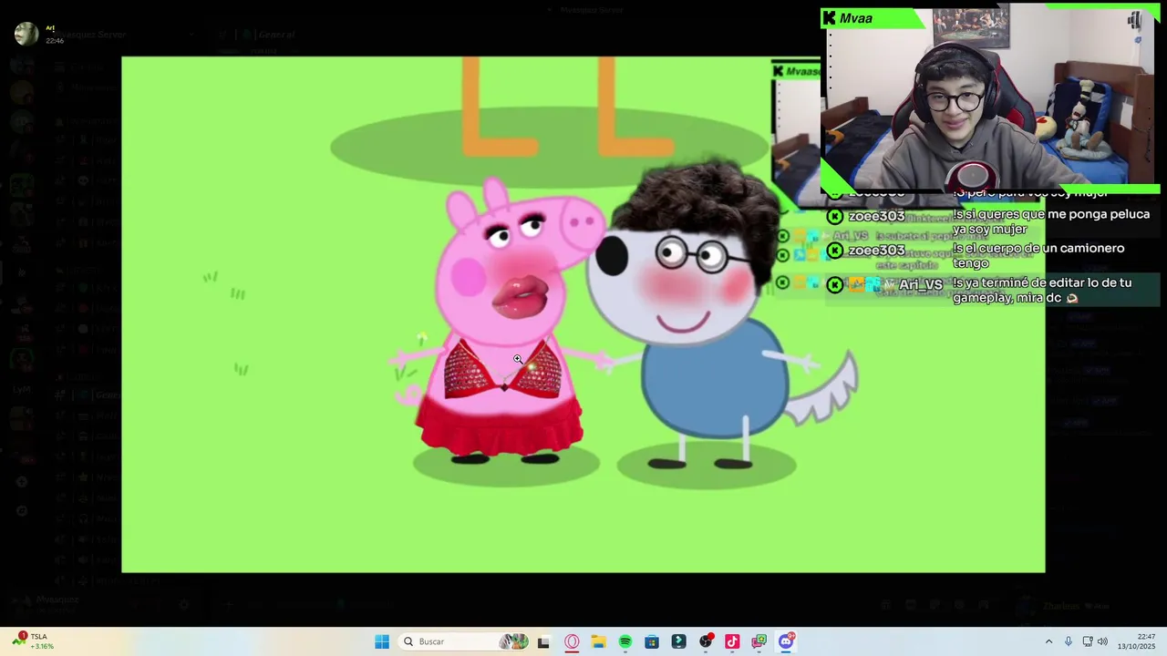Open the volume control in system tray

pos(1102,641)
